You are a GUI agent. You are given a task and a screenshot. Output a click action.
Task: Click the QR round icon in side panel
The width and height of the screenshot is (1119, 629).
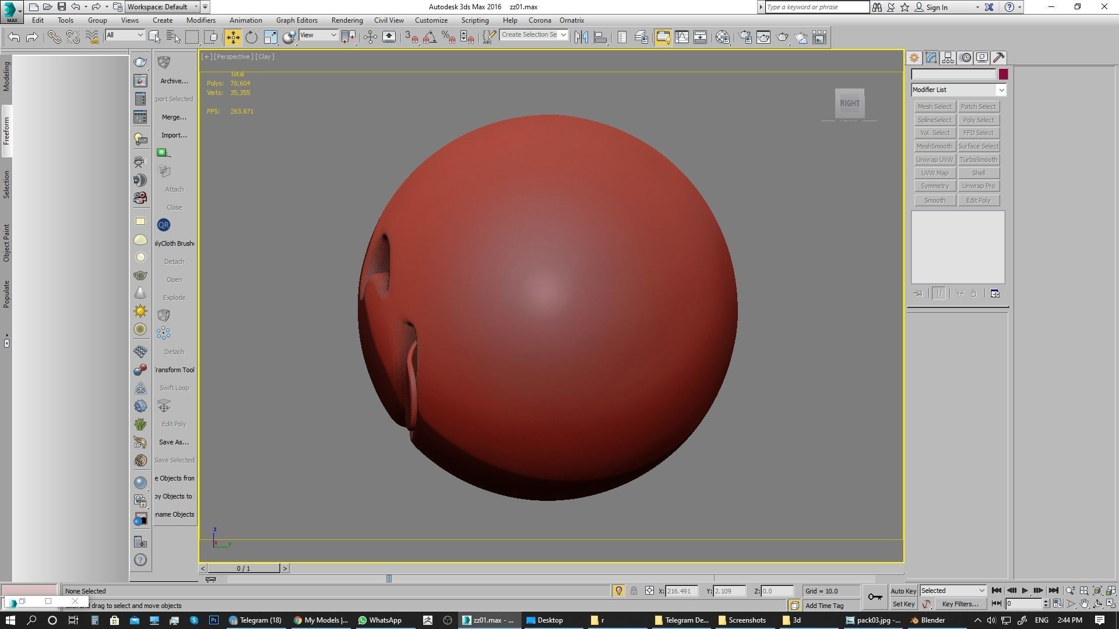coord(163,225)
